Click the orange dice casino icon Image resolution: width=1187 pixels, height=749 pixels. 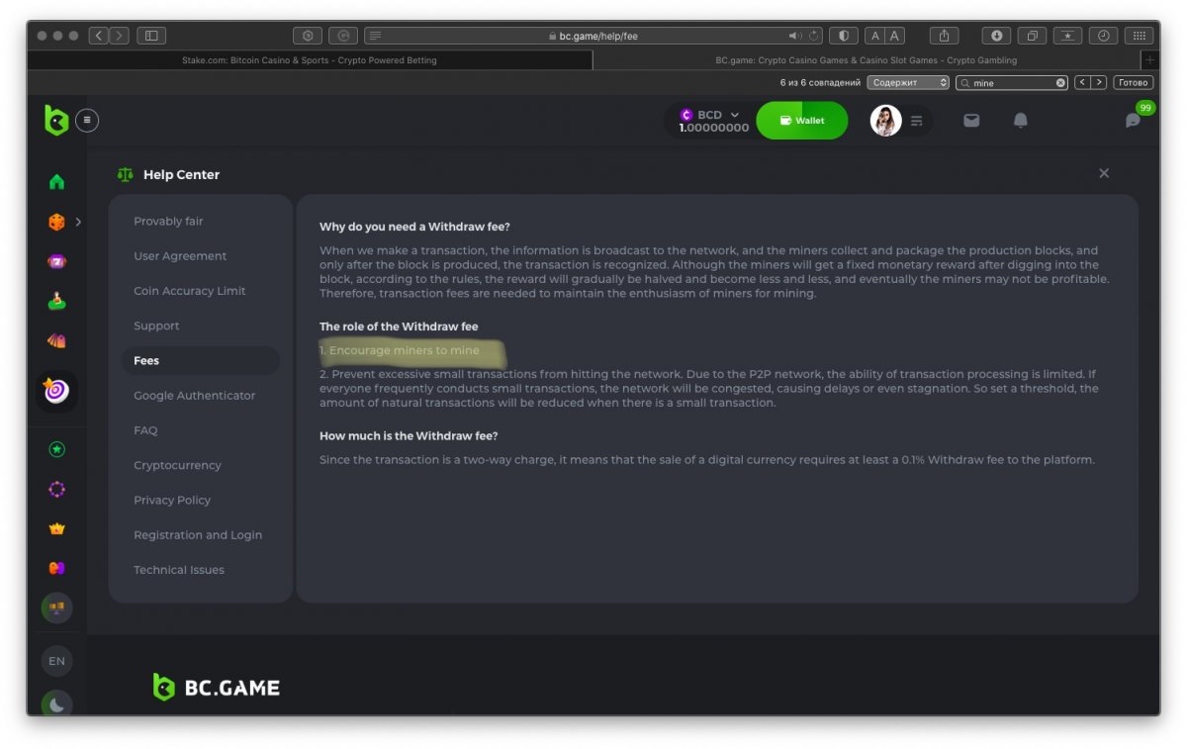point(56,222)
